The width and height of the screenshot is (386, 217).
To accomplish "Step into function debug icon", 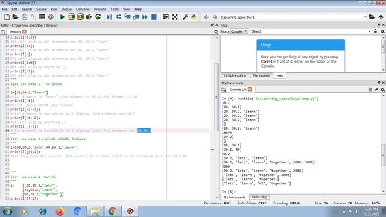I will point(127,17).
